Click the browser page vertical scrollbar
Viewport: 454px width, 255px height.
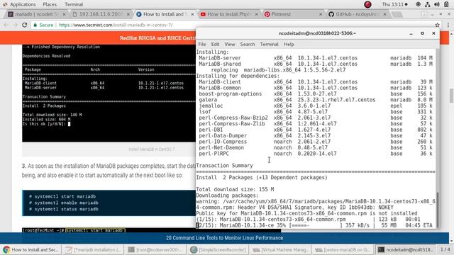451,96
